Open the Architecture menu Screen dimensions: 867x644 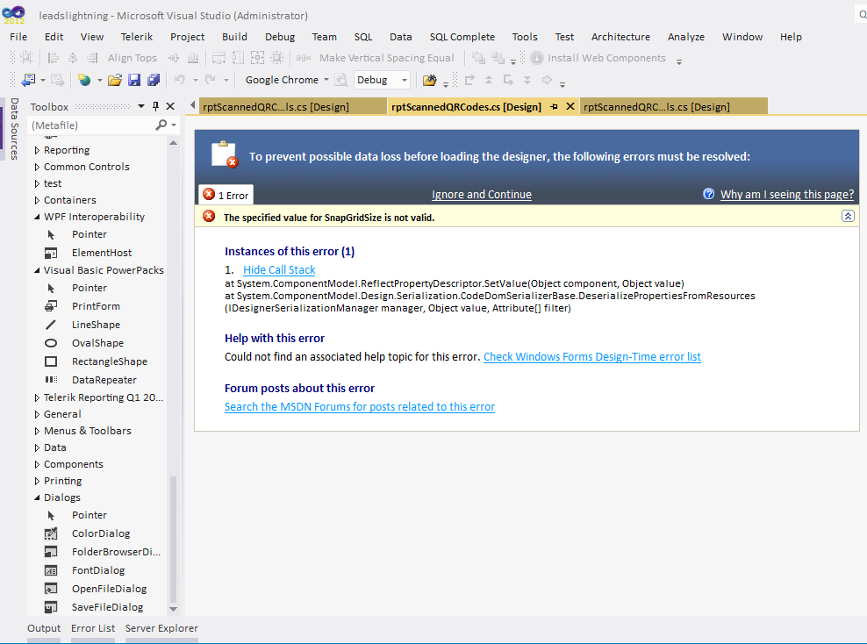click(620, 37)
